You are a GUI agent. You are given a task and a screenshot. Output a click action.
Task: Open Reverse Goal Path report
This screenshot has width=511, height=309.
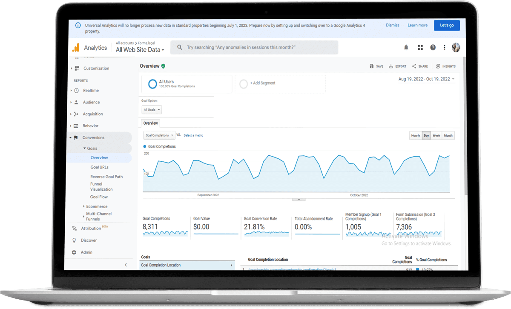coord(106,177)
